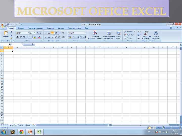Open Customize Quick Access Toolbar dropdown

pos(21,24)
